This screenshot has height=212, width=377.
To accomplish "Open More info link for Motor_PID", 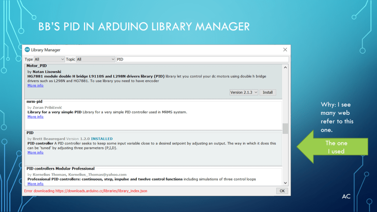I will coord(35,85).
